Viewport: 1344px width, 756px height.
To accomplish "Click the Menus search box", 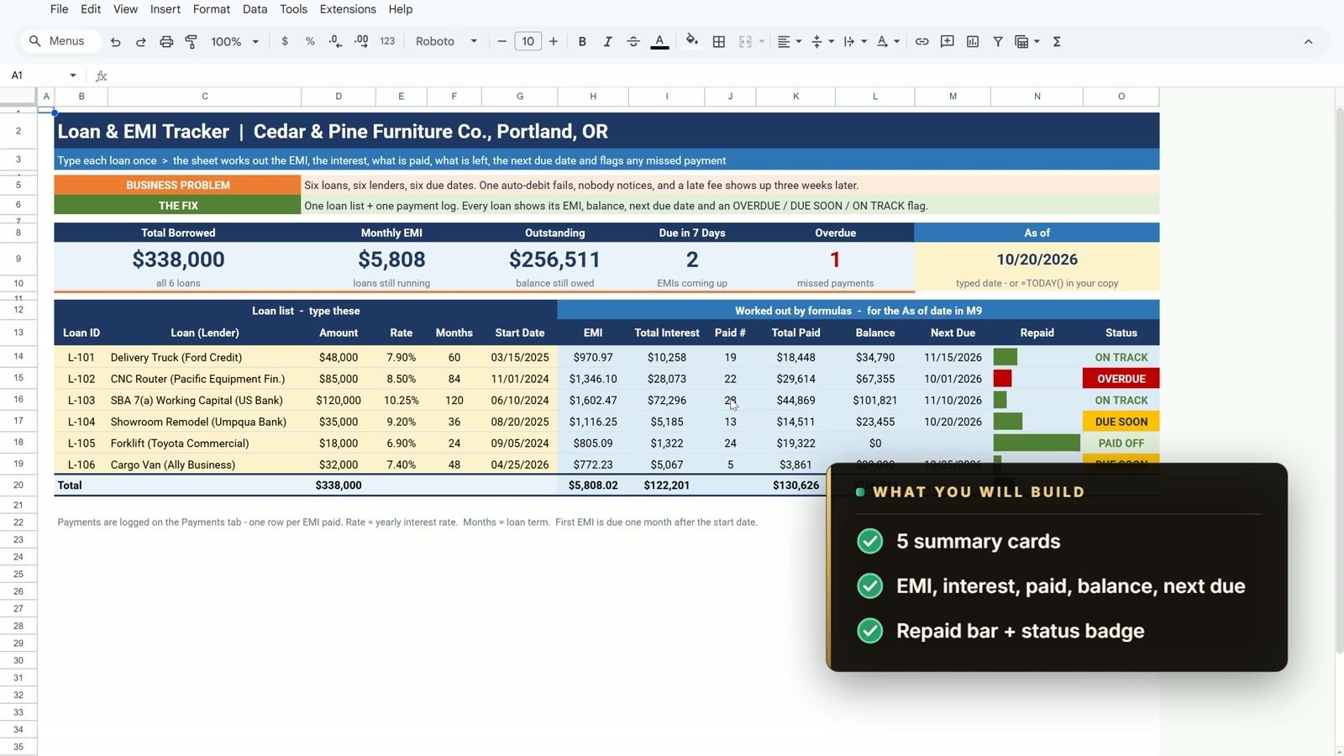I will (x=59, y=41).
